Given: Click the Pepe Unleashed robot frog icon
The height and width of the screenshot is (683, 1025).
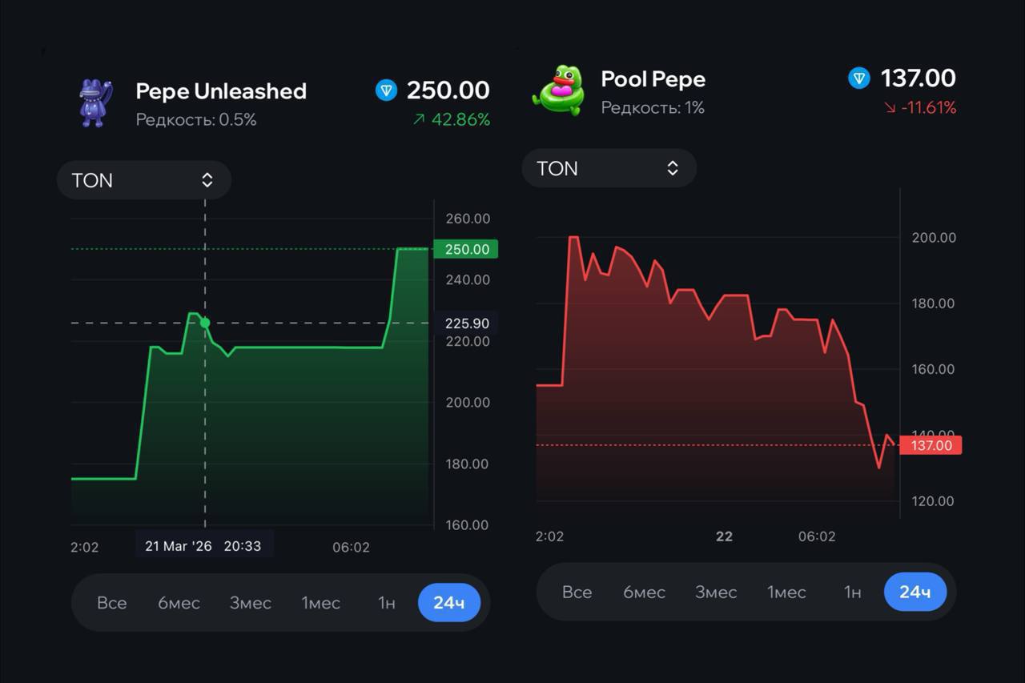Looking at the screenshot, I should [x=96, y=102].
